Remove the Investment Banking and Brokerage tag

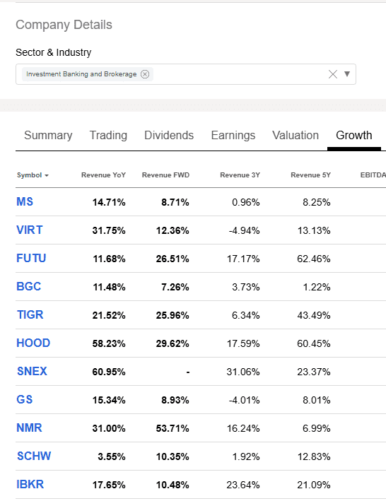tap(145, 74)
